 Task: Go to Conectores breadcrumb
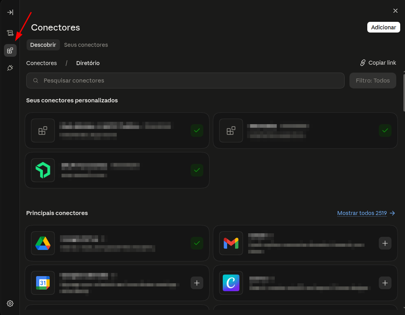pos(42,63)
